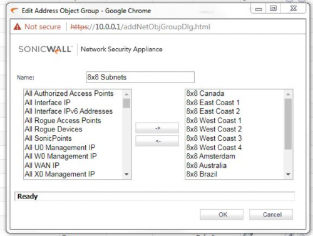313x236 pixels.
Task: Dismiss dialog with the Cancel button
Action: (271, 214)
